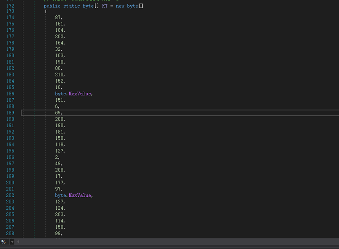The height and width of the screenshot is (249, 339).
Task: Select value 69 on highlighted line 189
Action: point(58,113)
